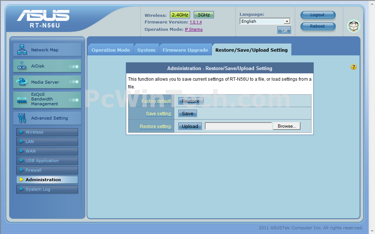Open the IP Sharing operation mode link
375x234 pixels.
click(x=194, y=29)
